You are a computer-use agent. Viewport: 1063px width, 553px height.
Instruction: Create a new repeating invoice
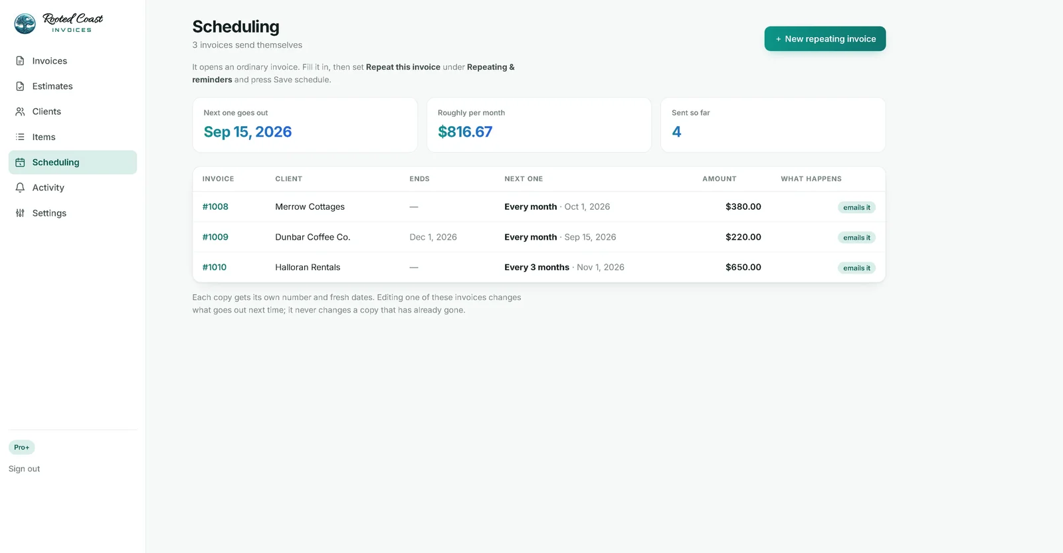point(825,39)
